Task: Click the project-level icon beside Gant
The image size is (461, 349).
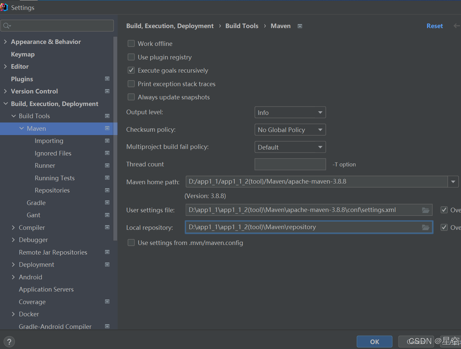Action: [107, 215]
